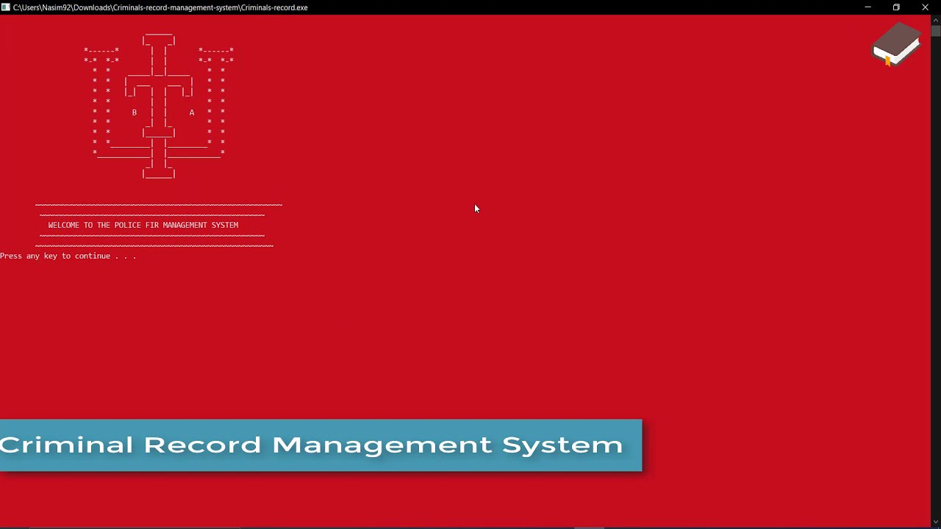
Task: Close the Criminals-record.exe window
Action: click(926, 7)
